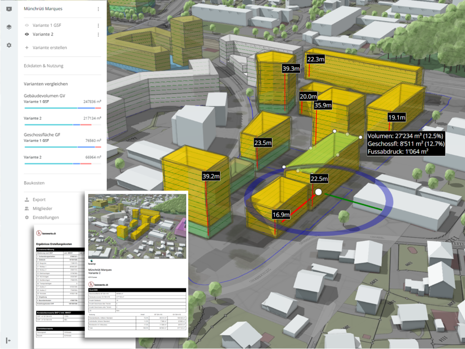
Task: Click the layers icon in left rail
Action: coord(9,27)
